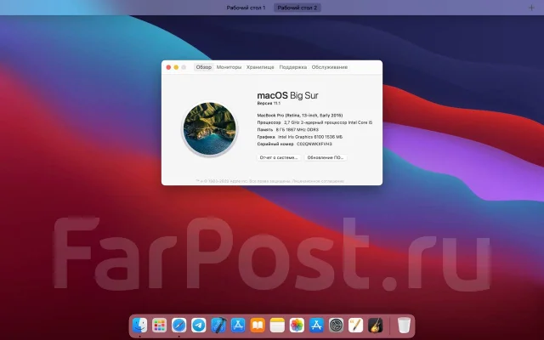The height and width of the screenshot is (340, 544).
Task: Close the About This Mac window
Action: point(168,67)
